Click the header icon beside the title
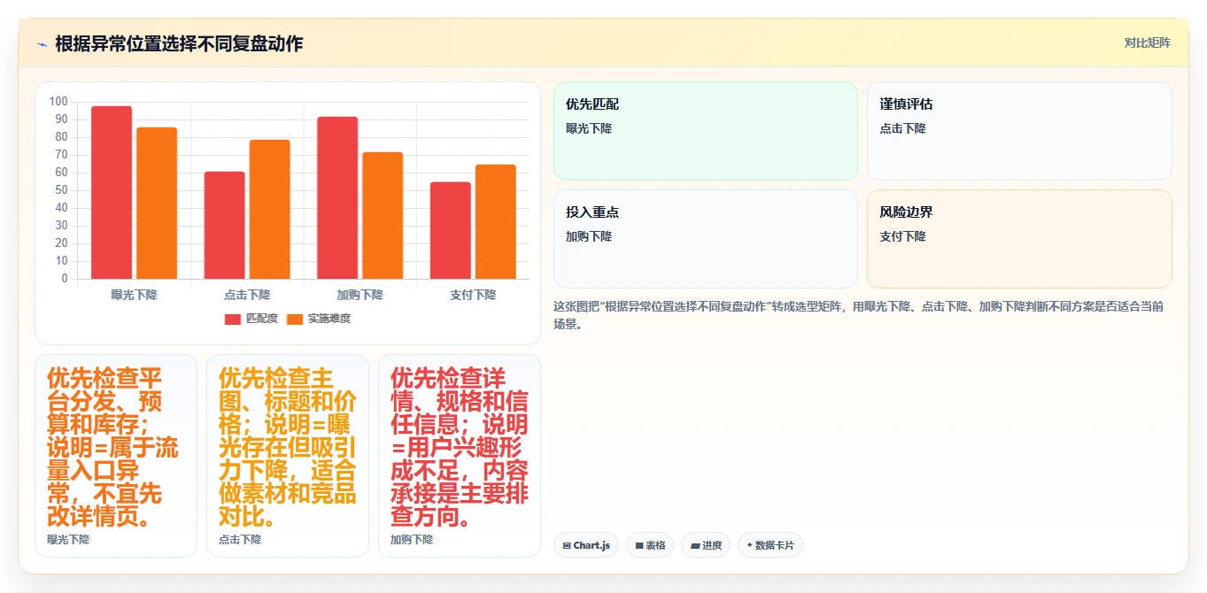Viewport: 1207px width, 593px height. click(x=42, y=43)
